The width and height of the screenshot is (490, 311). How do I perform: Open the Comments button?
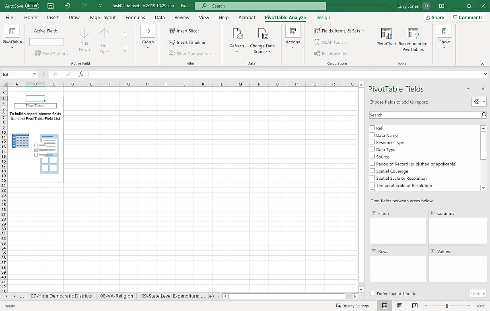tap(467, 18)
